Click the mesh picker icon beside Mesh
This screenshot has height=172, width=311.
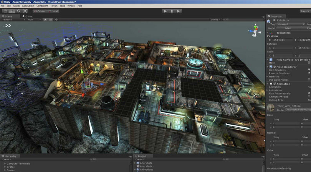(x=309, y=63)
